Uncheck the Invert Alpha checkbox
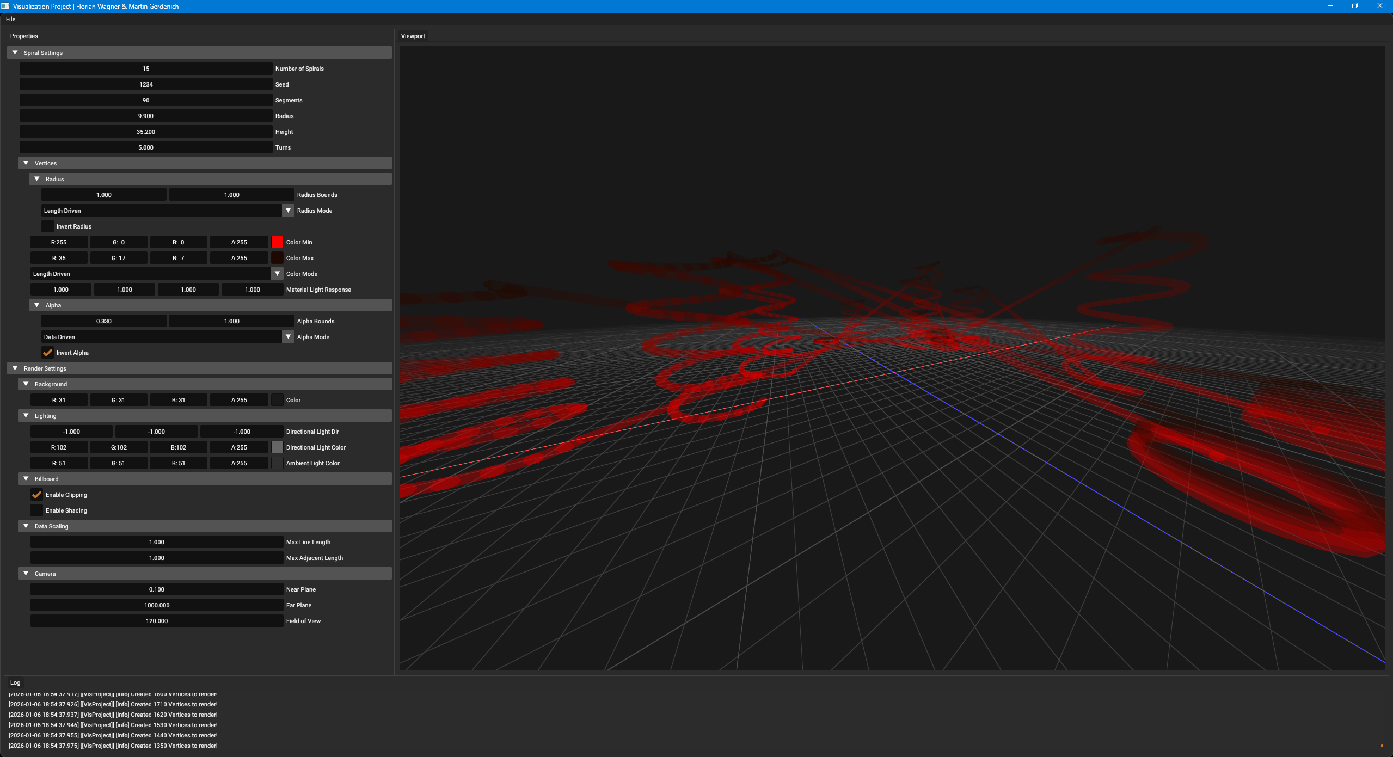This screenshot has height=757, width=1393. [x=48, y=353]
